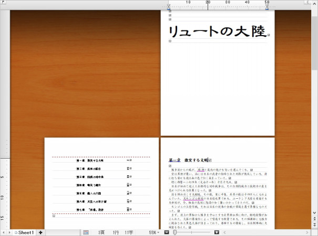Click the 第六章 entry in table of contents

(91, 201)
